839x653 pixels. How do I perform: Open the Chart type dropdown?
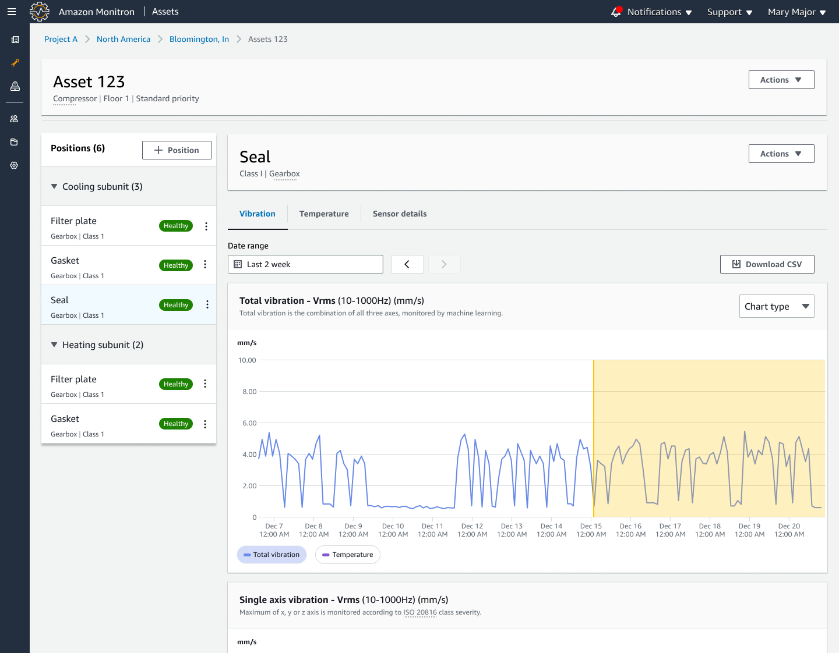click(776, 307)
